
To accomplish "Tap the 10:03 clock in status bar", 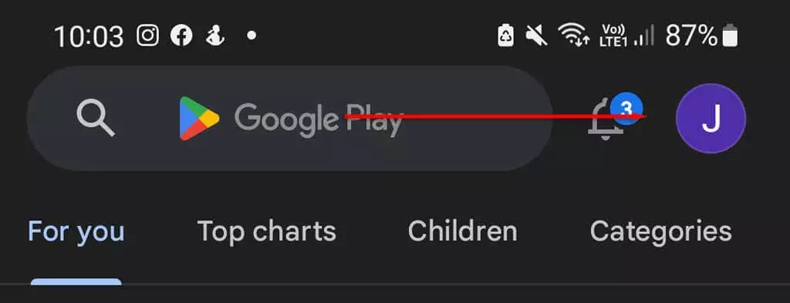I will coord(89,37).
